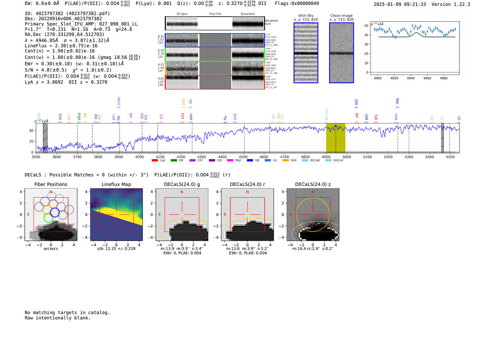Click the ID: 4023797382 text line
The height and width of the screenshot is (337, 495).
click(67, 13)
